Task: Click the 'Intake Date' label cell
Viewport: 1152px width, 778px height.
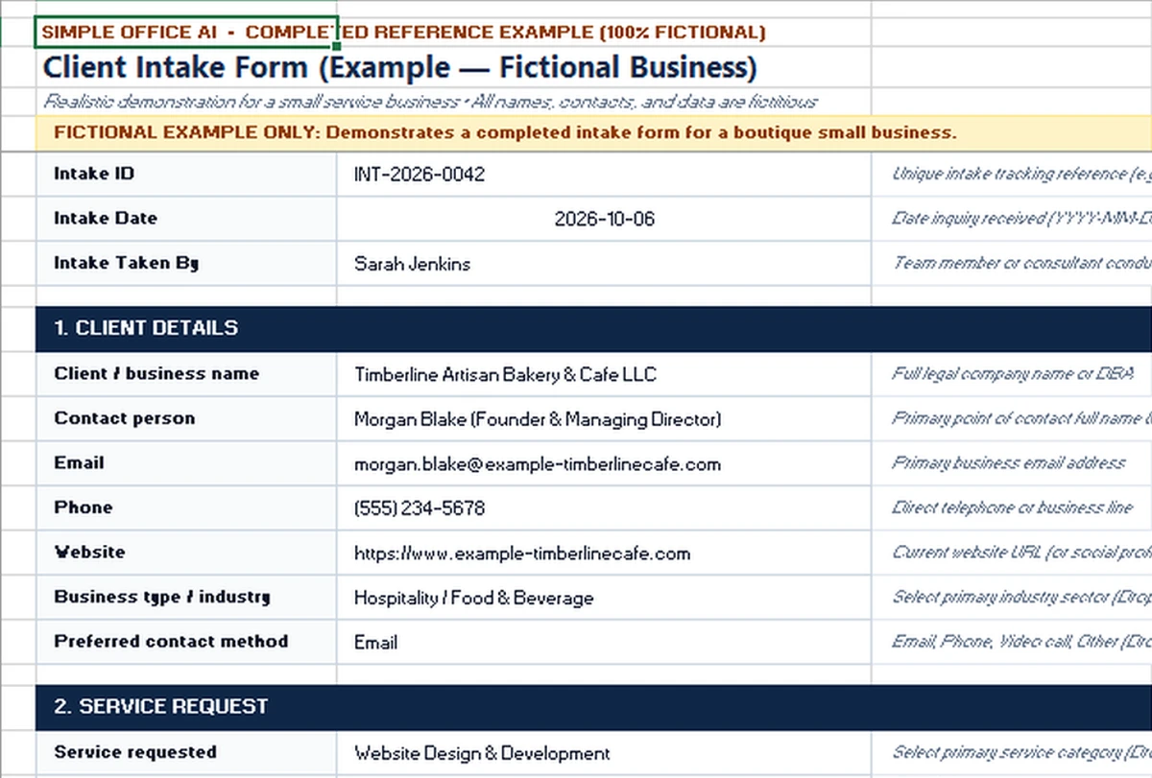Action: pos(186,219)
